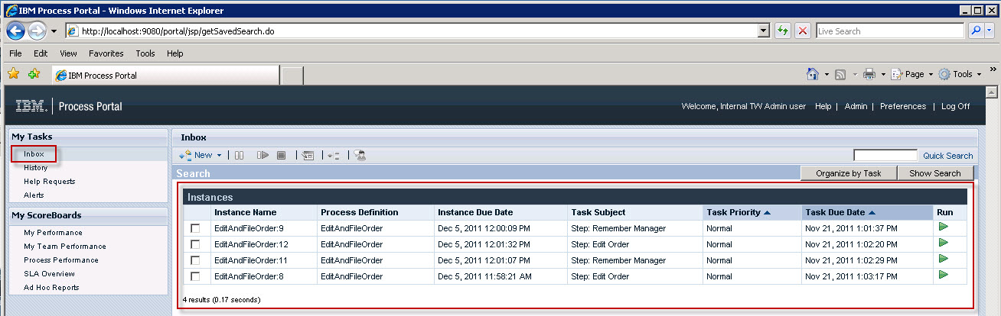
Task: Click the Live Search magnifier icon
Action: 976,31
